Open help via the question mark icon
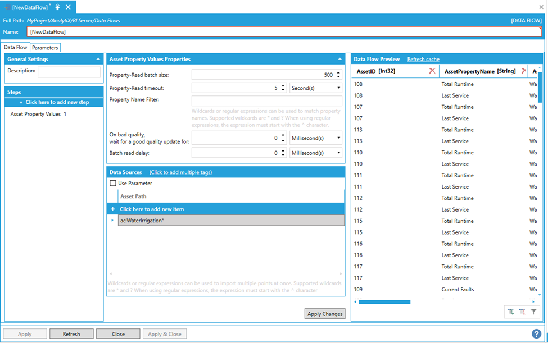 536,333
